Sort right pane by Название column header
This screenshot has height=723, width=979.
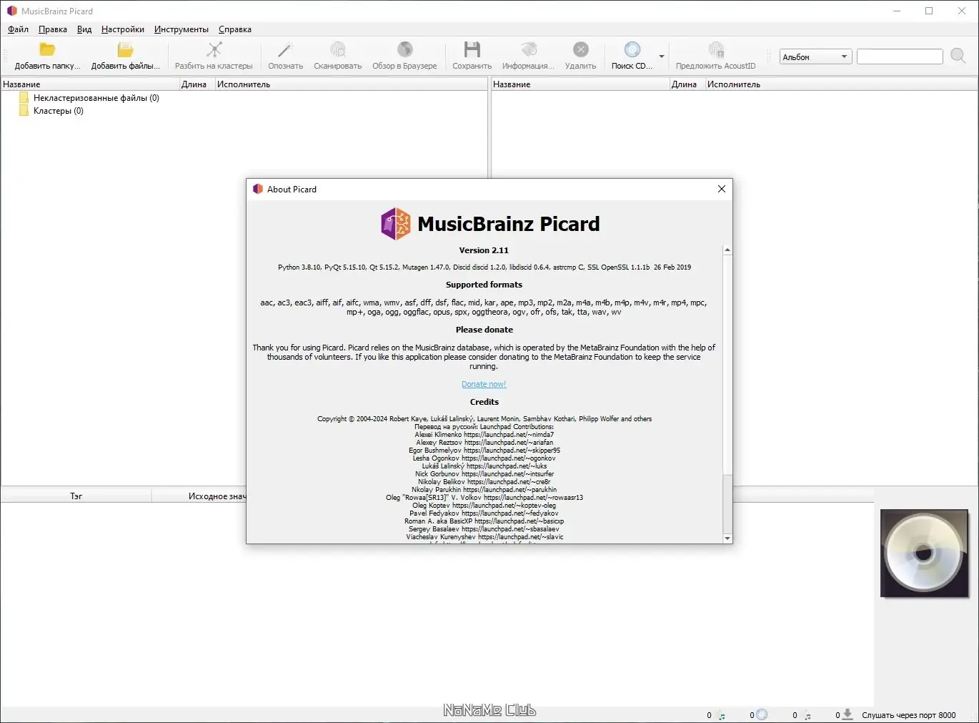coord(580,84)
